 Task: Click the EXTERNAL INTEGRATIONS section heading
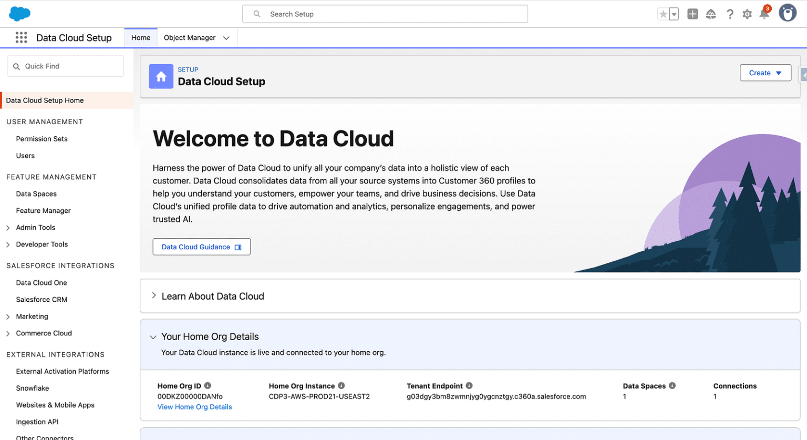[x=56, y=354]
